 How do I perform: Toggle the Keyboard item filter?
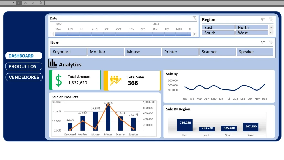click(68, 52)
